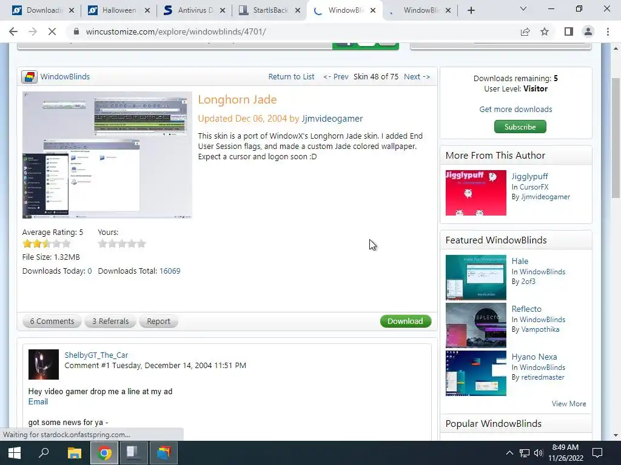The height and width of the screenshot is (465, 621).
Task: Switch to the Halloween tab
Action: pyautogui.click(x=118, y=11)
